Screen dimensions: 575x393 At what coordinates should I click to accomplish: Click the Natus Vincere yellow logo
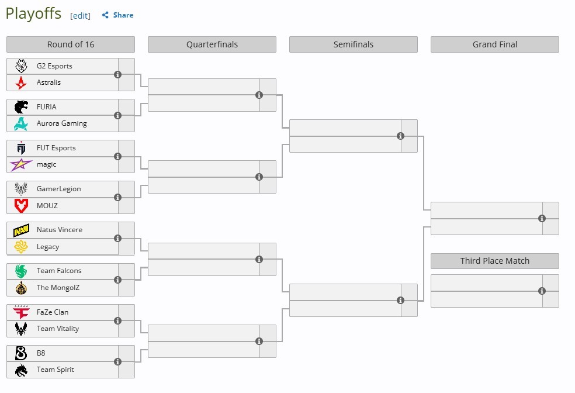(x=21, y=230)
